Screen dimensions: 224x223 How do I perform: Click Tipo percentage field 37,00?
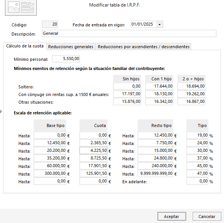[x=197, y=158]
